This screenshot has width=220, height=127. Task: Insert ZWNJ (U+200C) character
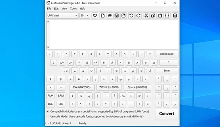[109, 87]
